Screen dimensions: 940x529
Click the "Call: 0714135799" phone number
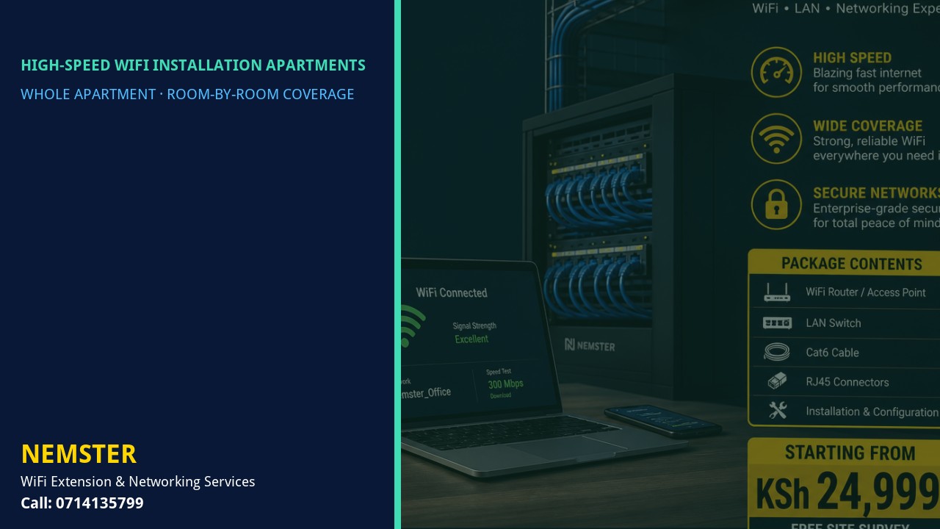[82, 503]
